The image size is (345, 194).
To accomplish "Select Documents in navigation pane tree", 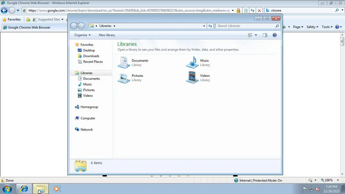I will pos(91,79).
